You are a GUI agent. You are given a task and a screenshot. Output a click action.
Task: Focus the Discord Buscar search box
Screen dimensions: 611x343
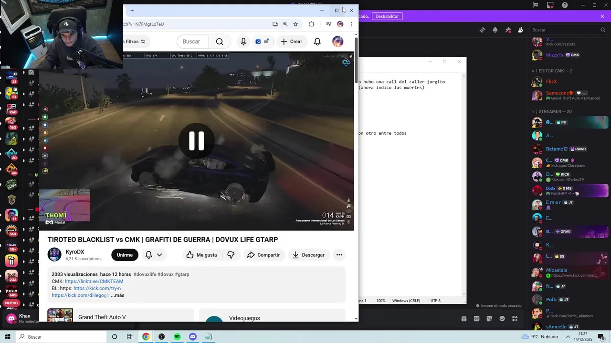pos(568,30)
